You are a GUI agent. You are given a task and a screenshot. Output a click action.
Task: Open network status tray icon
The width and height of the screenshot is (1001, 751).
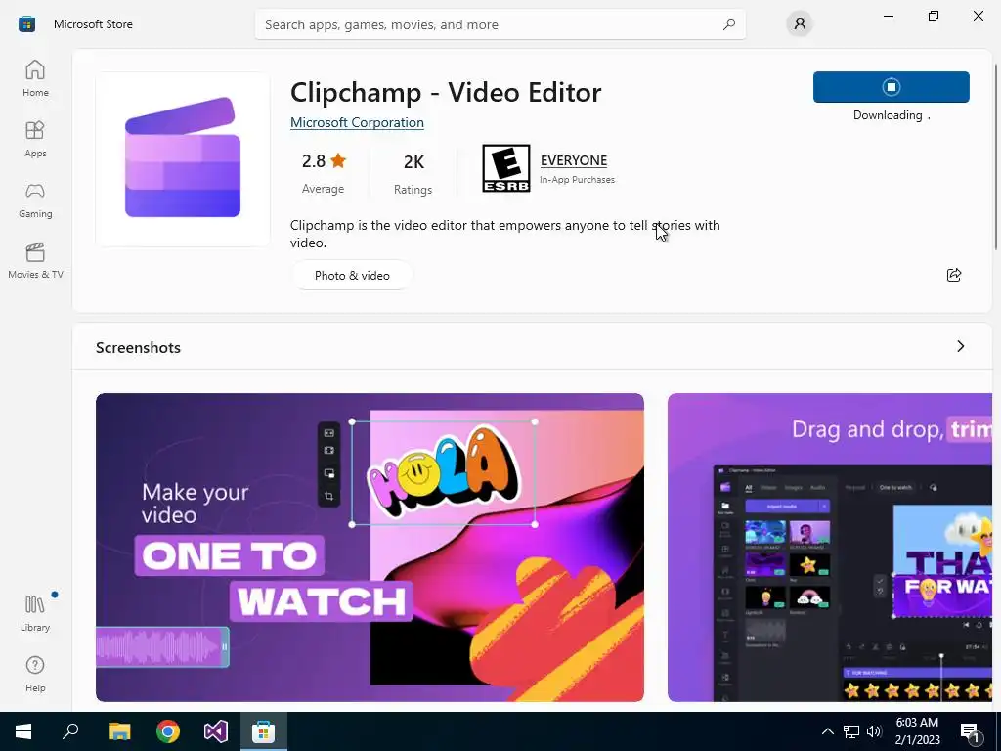pos(851,731)
